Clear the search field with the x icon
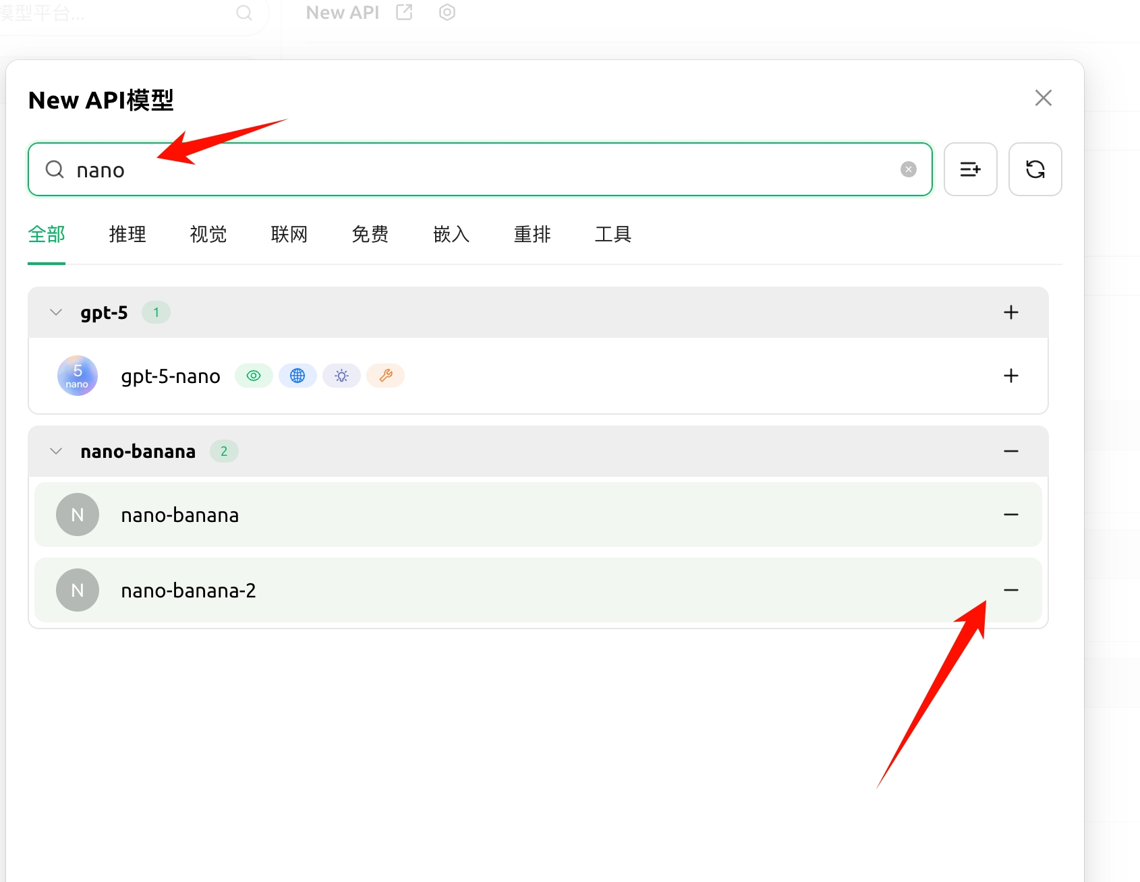Image resolution: width=1140 pixels, height=882 pixels. pos(908,169)
